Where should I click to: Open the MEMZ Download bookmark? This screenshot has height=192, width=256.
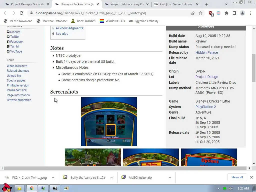tap(18, 21)
